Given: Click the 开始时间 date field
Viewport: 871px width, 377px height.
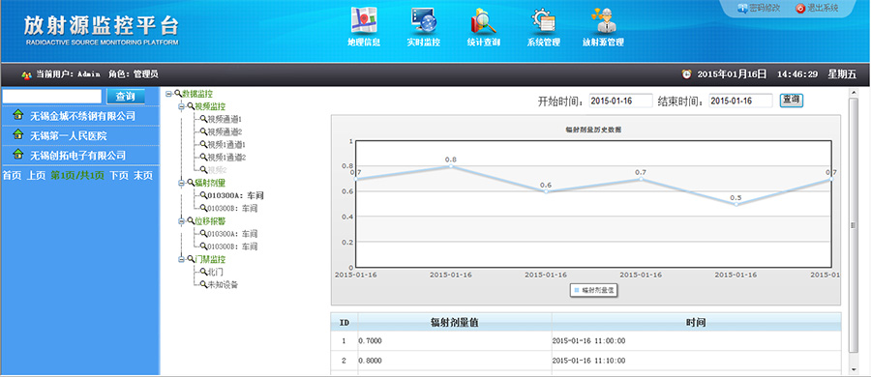Looking at the screenshot, I should (620, 101).
